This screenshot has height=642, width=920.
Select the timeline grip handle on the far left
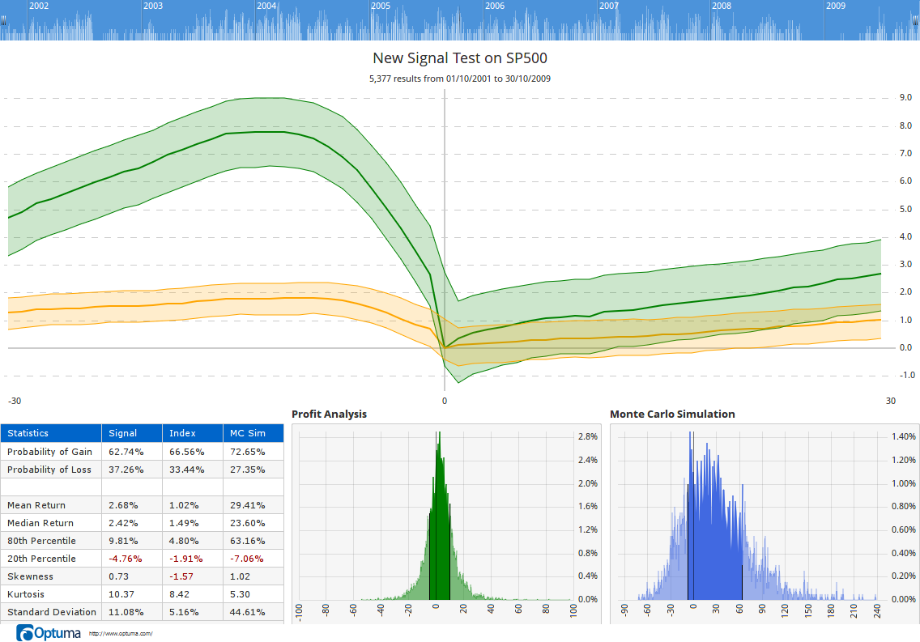3,20
